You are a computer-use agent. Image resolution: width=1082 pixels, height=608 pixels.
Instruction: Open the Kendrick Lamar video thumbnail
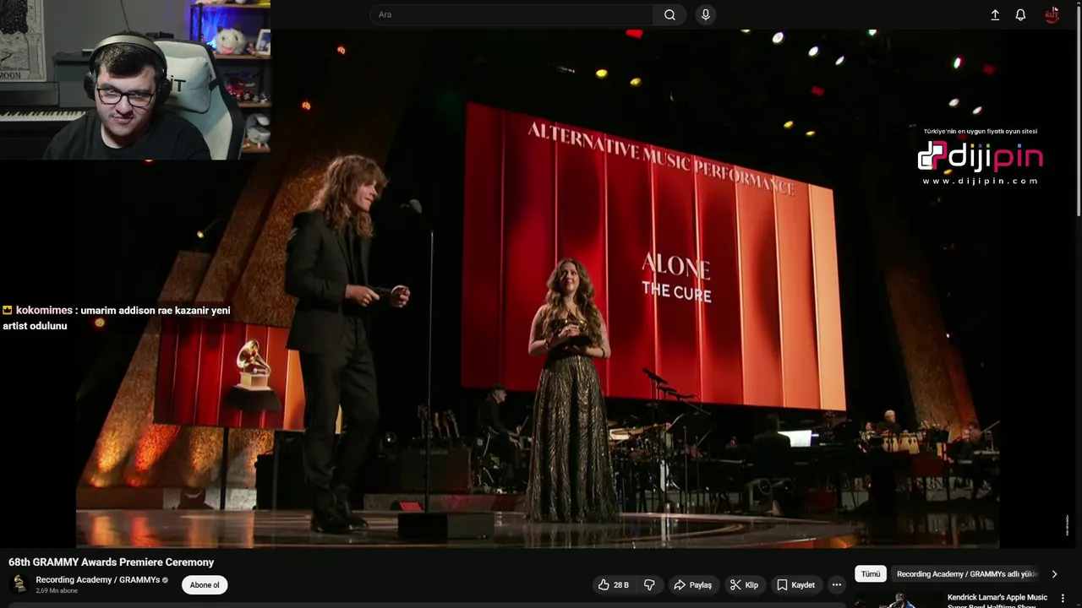tap(898, 600)
